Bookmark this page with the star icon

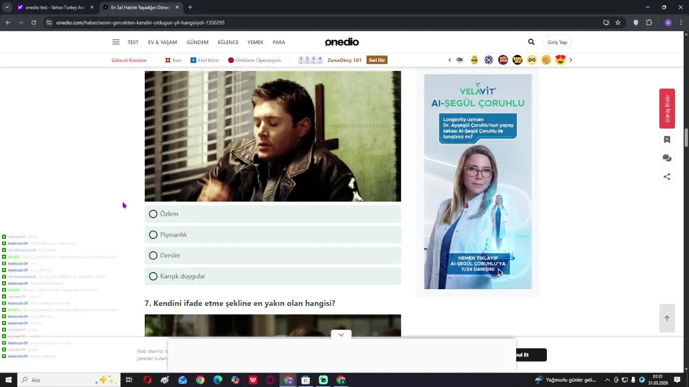[x=618, y=23]
